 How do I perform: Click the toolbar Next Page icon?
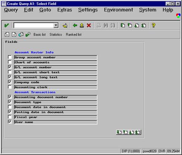(x=137, y=25)
